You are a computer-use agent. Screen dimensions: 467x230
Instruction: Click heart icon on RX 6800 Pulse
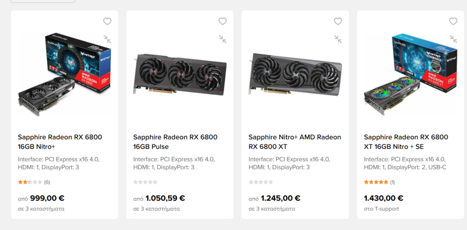222,21
